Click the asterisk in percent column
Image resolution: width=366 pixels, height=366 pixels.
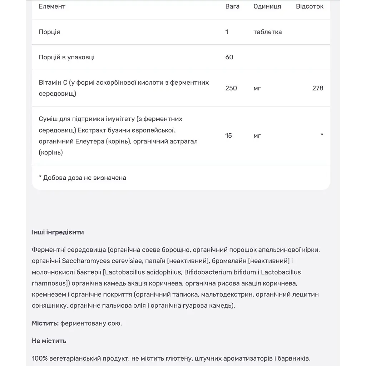coord(322,134)
